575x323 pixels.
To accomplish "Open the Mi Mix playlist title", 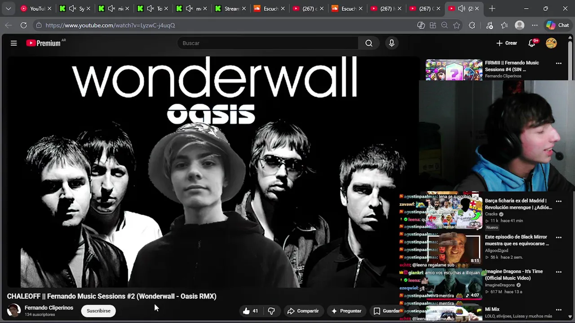I will (492, 309).
